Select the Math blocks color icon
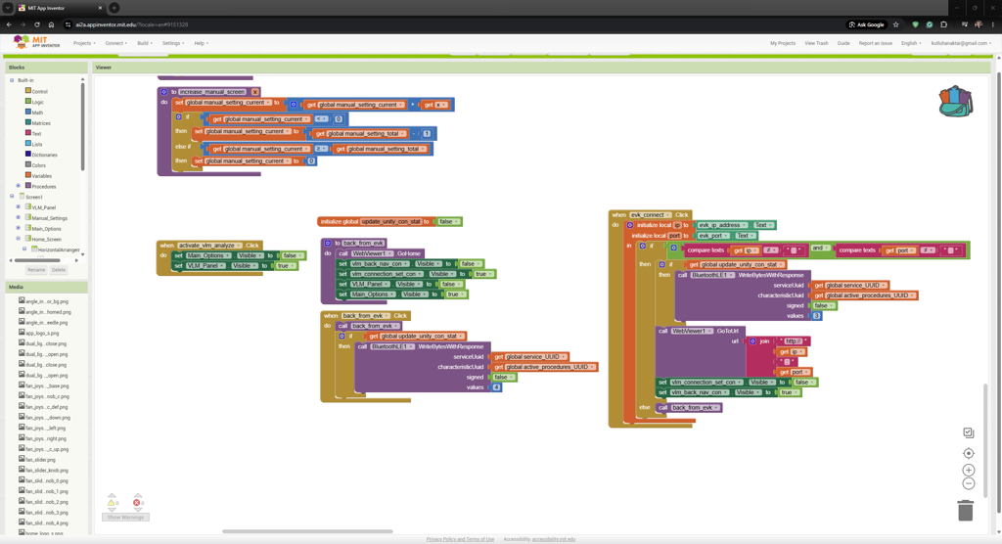 (28, 112)
